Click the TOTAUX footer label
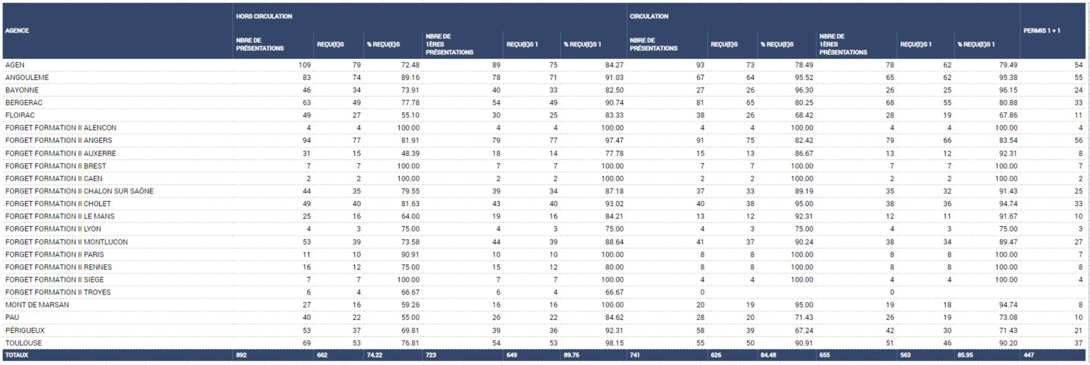The image size is (1090, 365). click(17, 355)
